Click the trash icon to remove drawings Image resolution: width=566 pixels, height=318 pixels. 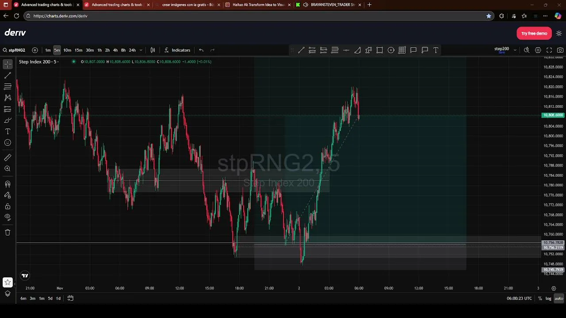(8, 232)
